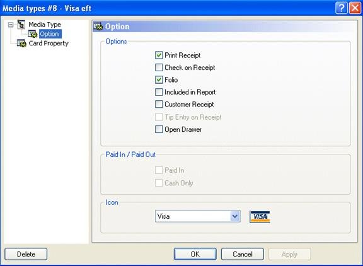Click the Visa card logo preview

point(260,217)
